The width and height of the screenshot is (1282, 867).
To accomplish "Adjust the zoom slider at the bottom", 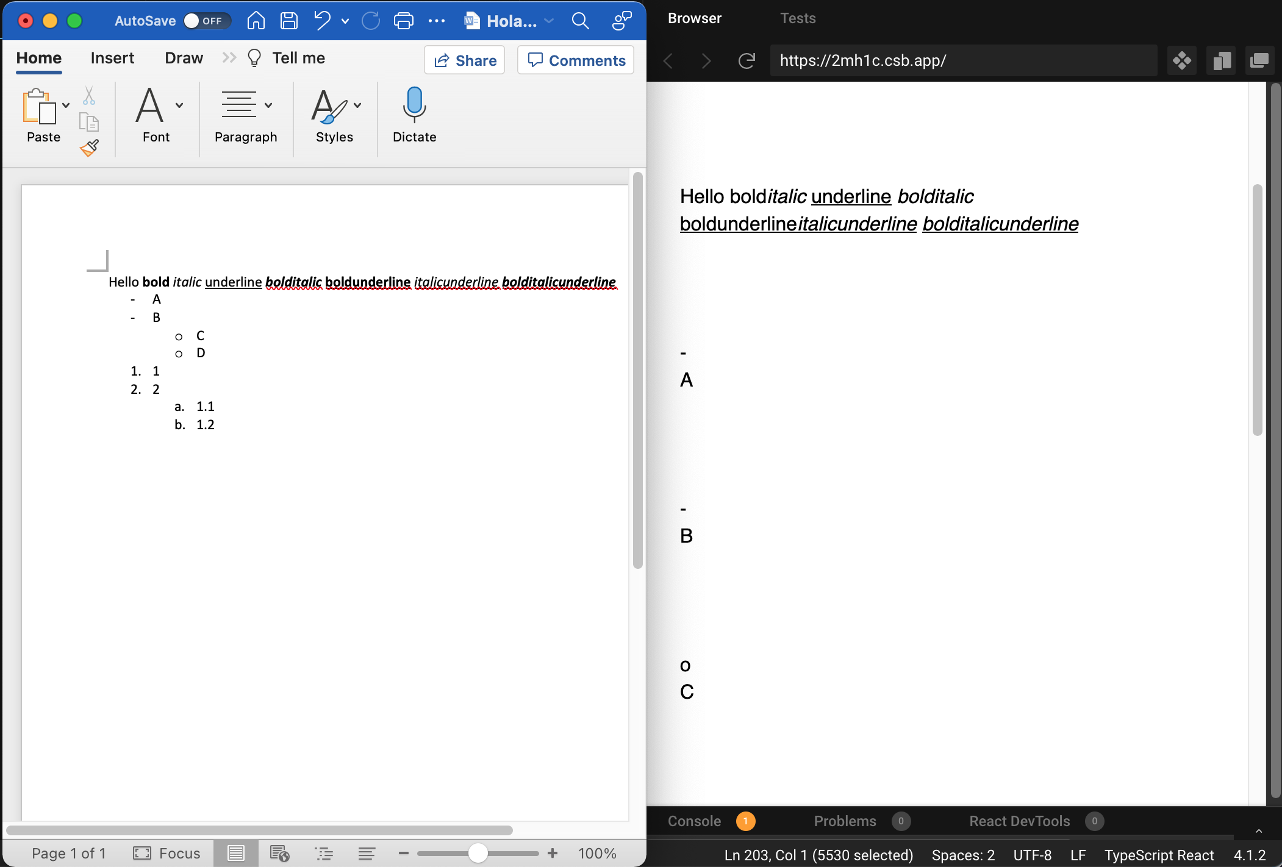I will pyautogui.click(x=478, y=853).
